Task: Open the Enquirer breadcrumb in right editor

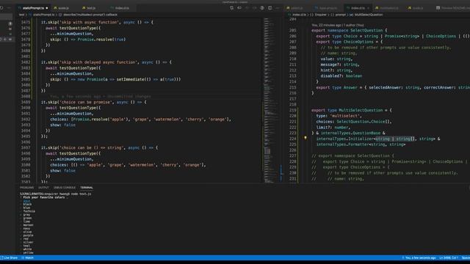Action: point(320,15)
